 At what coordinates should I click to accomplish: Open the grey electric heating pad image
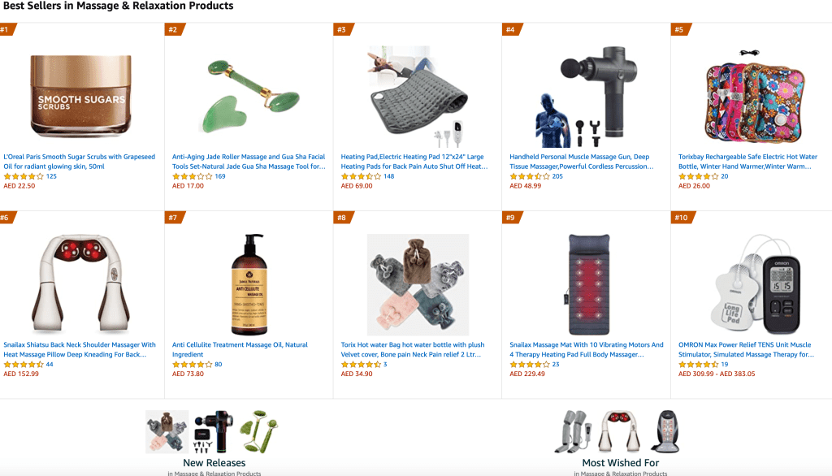(x=418, y=97)
